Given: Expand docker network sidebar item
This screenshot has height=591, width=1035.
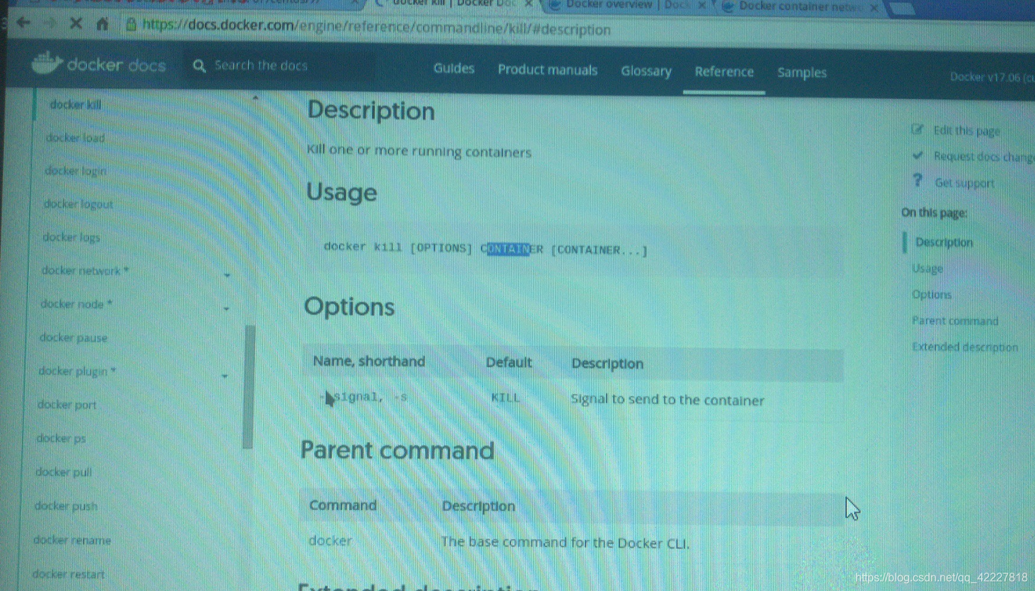Looking at the screenshot, I should point(227,275).
